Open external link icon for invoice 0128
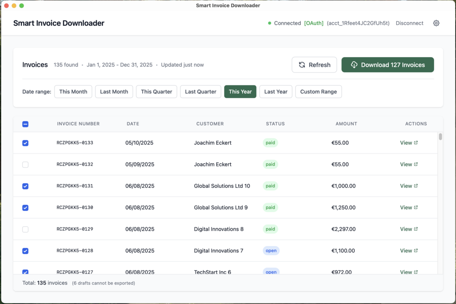The image size is (456, 304). 416,250
